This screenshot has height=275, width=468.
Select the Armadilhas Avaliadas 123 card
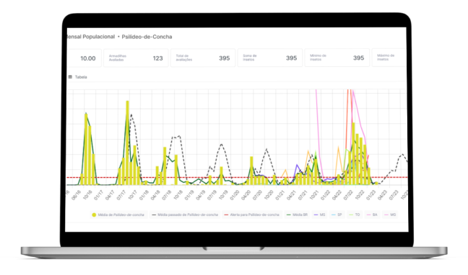(136, 58)
